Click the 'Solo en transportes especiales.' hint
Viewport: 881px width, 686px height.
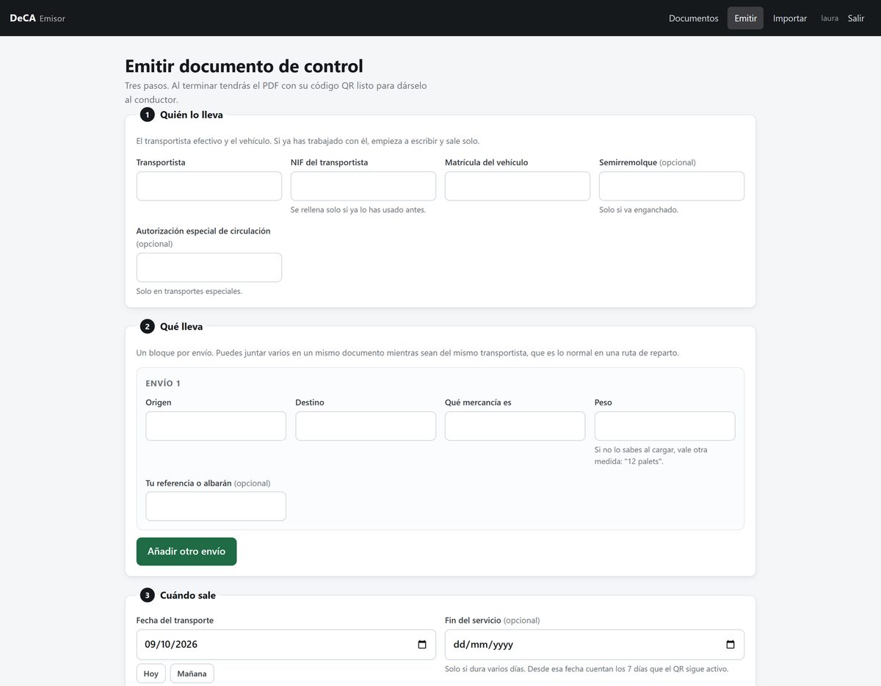[189, 292]
